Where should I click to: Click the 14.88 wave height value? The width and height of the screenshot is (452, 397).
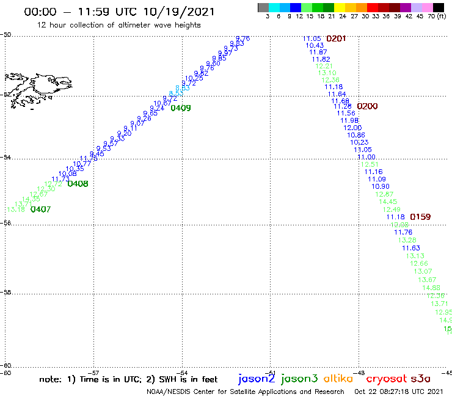(431, 288)
